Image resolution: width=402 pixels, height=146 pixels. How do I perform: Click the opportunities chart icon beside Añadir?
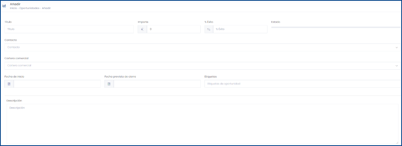click(4, 6)
